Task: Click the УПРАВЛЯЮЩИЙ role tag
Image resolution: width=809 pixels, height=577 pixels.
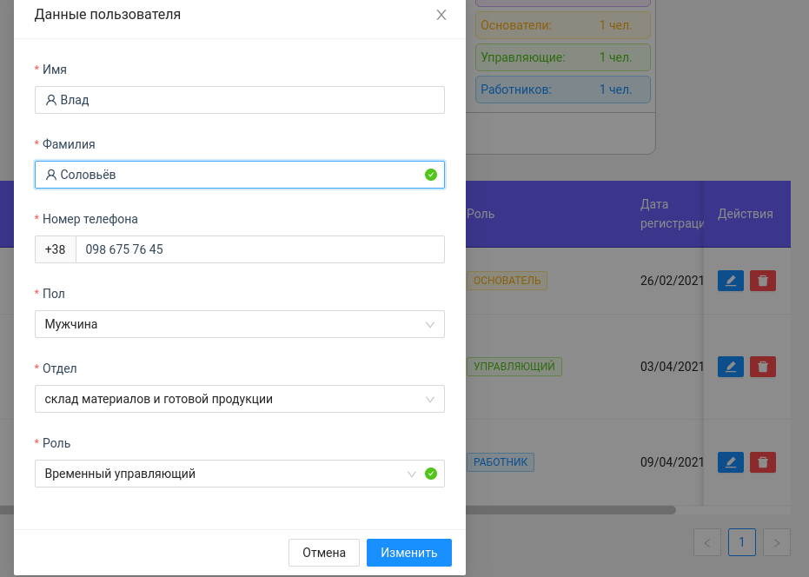Action: [514, 367]
